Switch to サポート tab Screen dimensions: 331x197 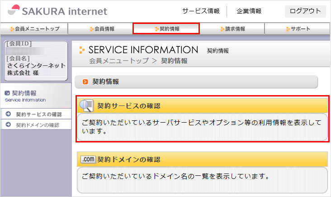click(x=297, y=28)
